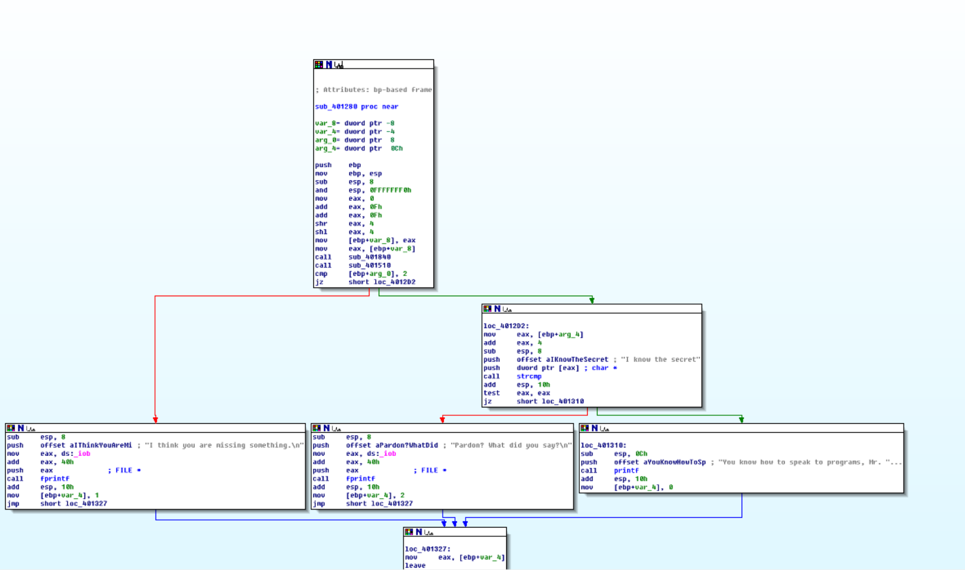Click N icon on loc_401310 node header
Viewport: 965px width, 570px height.
595,428
